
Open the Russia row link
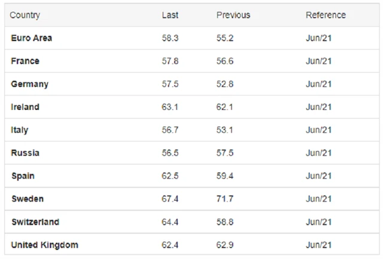tap(25, 153)
